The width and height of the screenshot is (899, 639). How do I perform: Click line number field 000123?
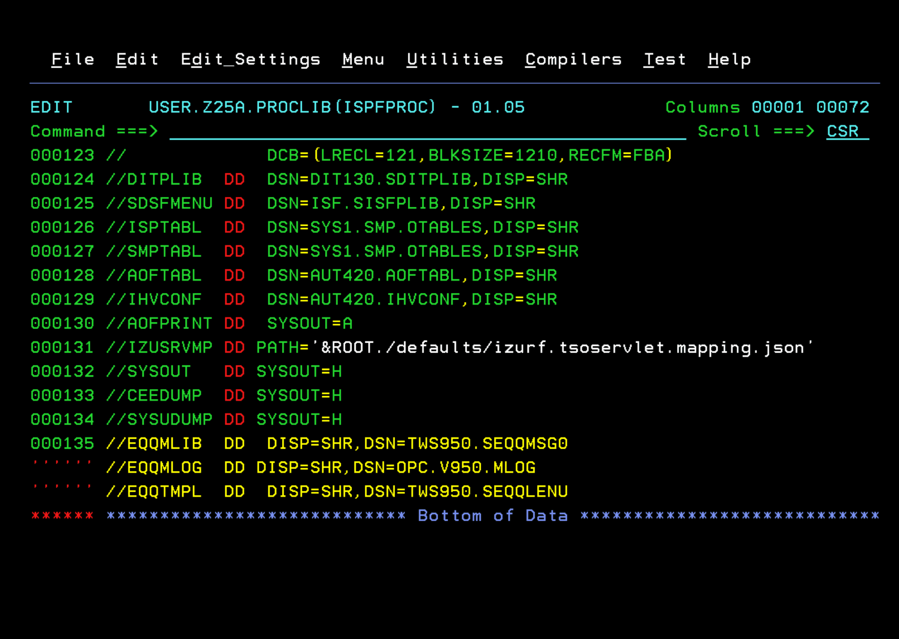62,155
